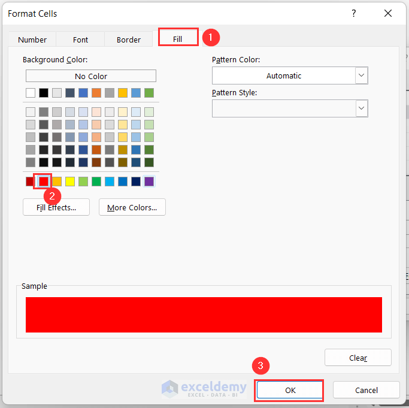Pick the black theme color swatch
The height and width of the screenshot is (408, 409).
44,93
